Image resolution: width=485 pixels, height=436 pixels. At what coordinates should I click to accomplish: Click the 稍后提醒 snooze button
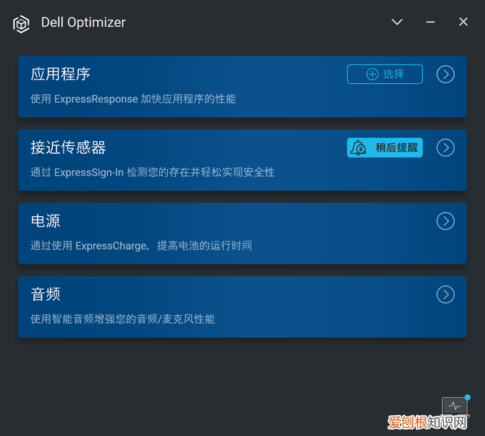[x=385, y=148]
